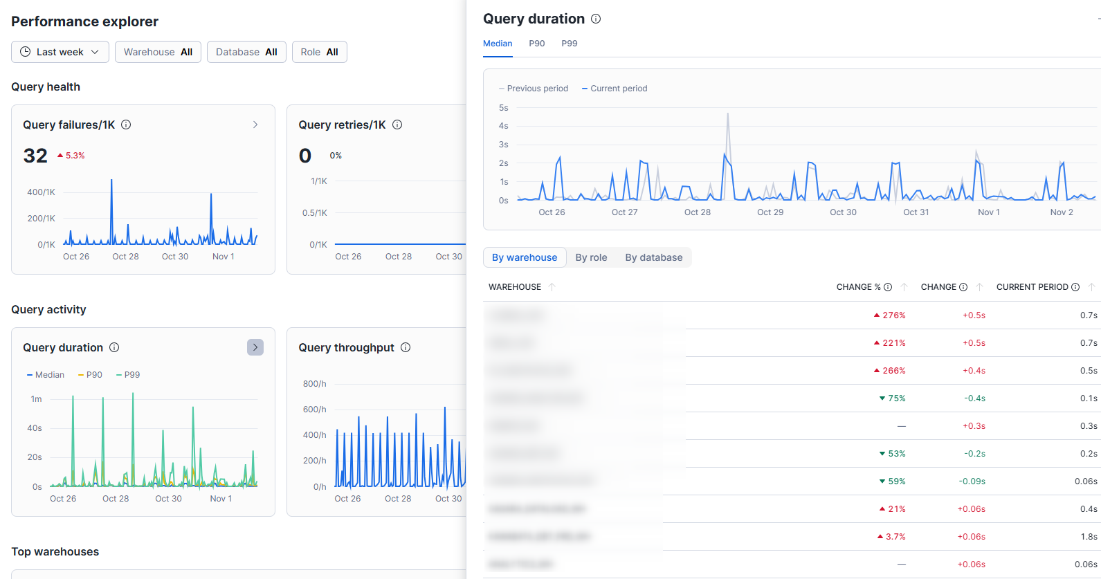Image resolution: width=1101 pixels, height=579 pixels.
Task: Switch to the P90 tab
Action: (x=537, y=44)
